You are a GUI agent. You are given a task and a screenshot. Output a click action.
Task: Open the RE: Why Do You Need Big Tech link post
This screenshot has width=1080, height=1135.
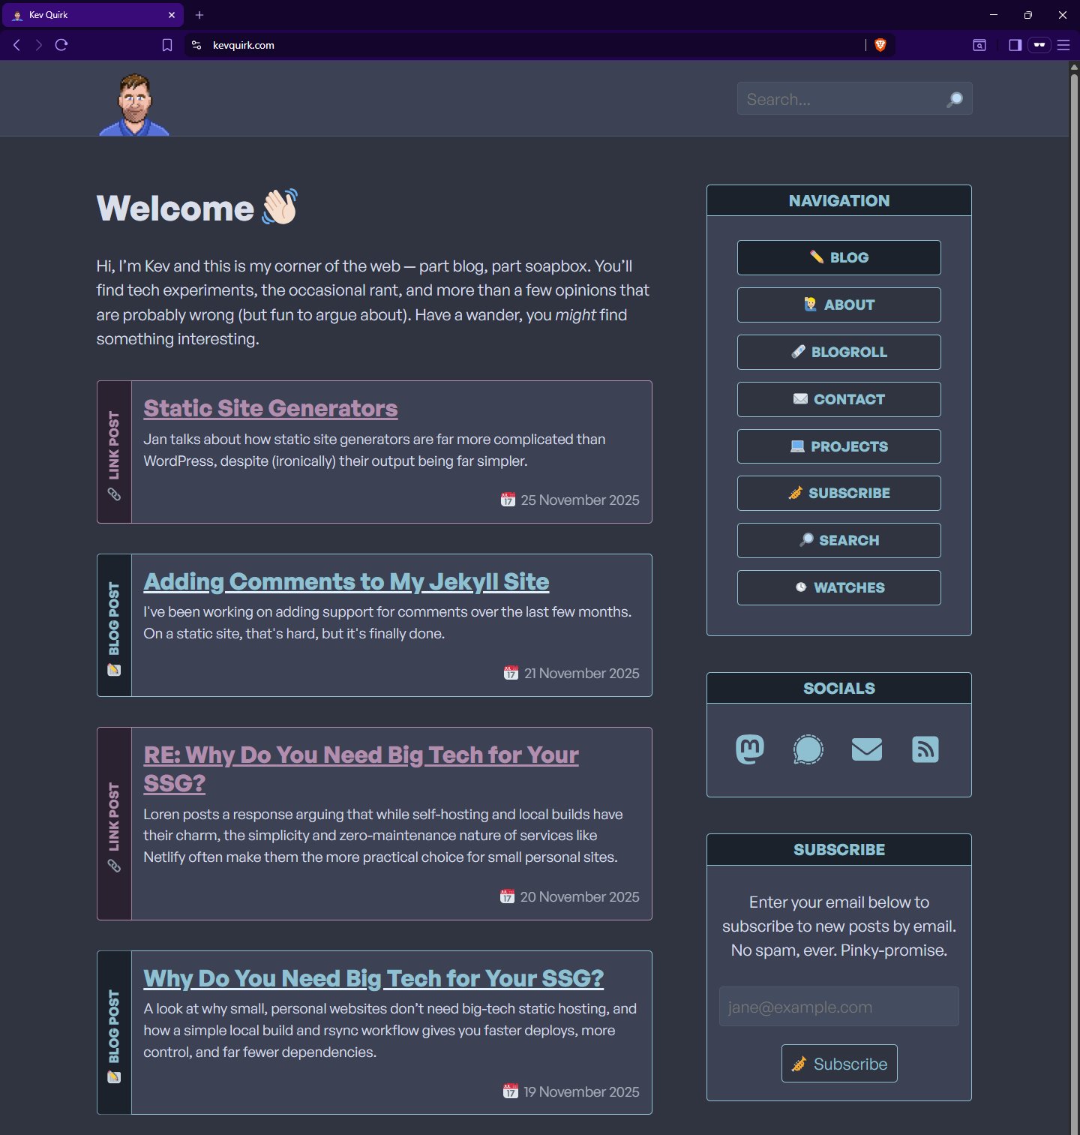[x=361, y=769]
